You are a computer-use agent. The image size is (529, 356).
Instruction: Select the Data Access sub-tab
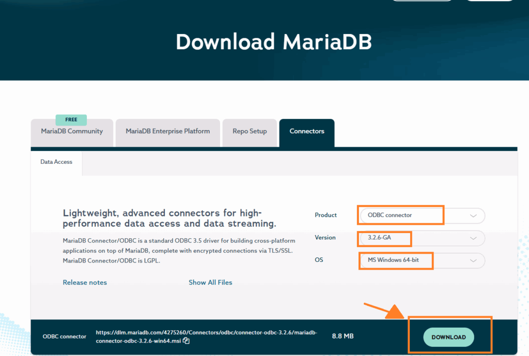(x=56, y=162)
